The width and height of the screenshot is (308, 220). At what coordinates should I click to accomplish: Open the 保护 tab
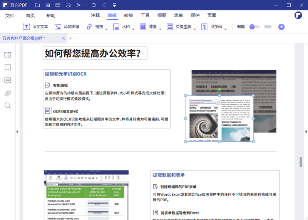pos(195,15)
